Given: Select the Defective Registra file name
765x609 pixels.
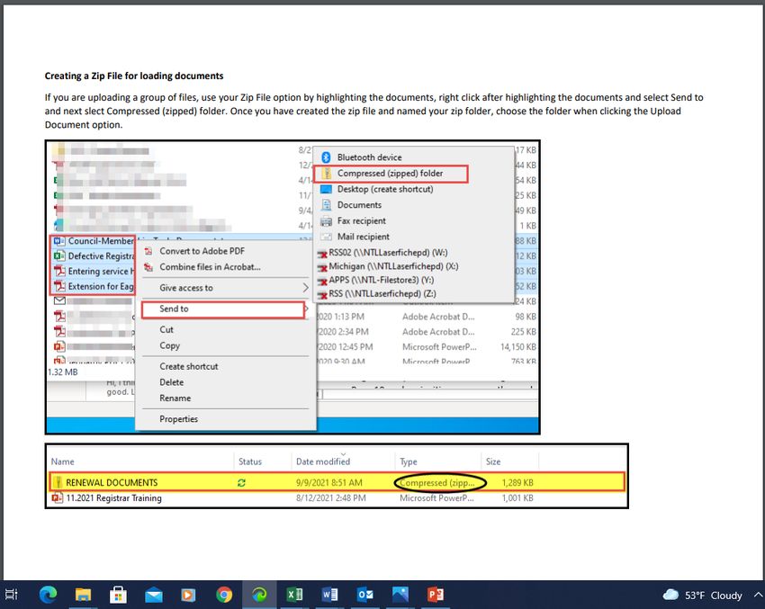Looking at the screenshot, I should [x=101, y=256].
